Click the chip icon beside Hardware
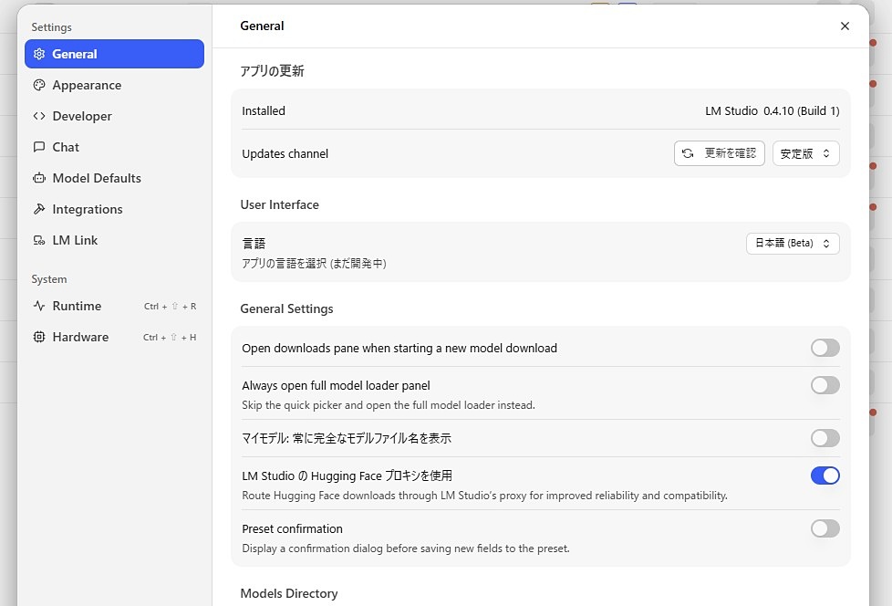Screen dimensions: 892x606 coord(39,337)
